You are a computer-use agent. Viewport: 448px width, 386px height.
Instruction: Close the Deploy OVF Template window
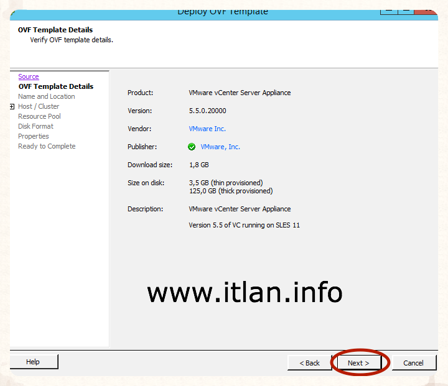pyautogui.click(x=428, y=8)
